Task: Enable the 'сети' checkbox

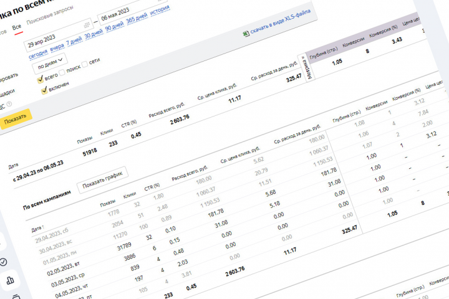Action: [x=84, y=64]
